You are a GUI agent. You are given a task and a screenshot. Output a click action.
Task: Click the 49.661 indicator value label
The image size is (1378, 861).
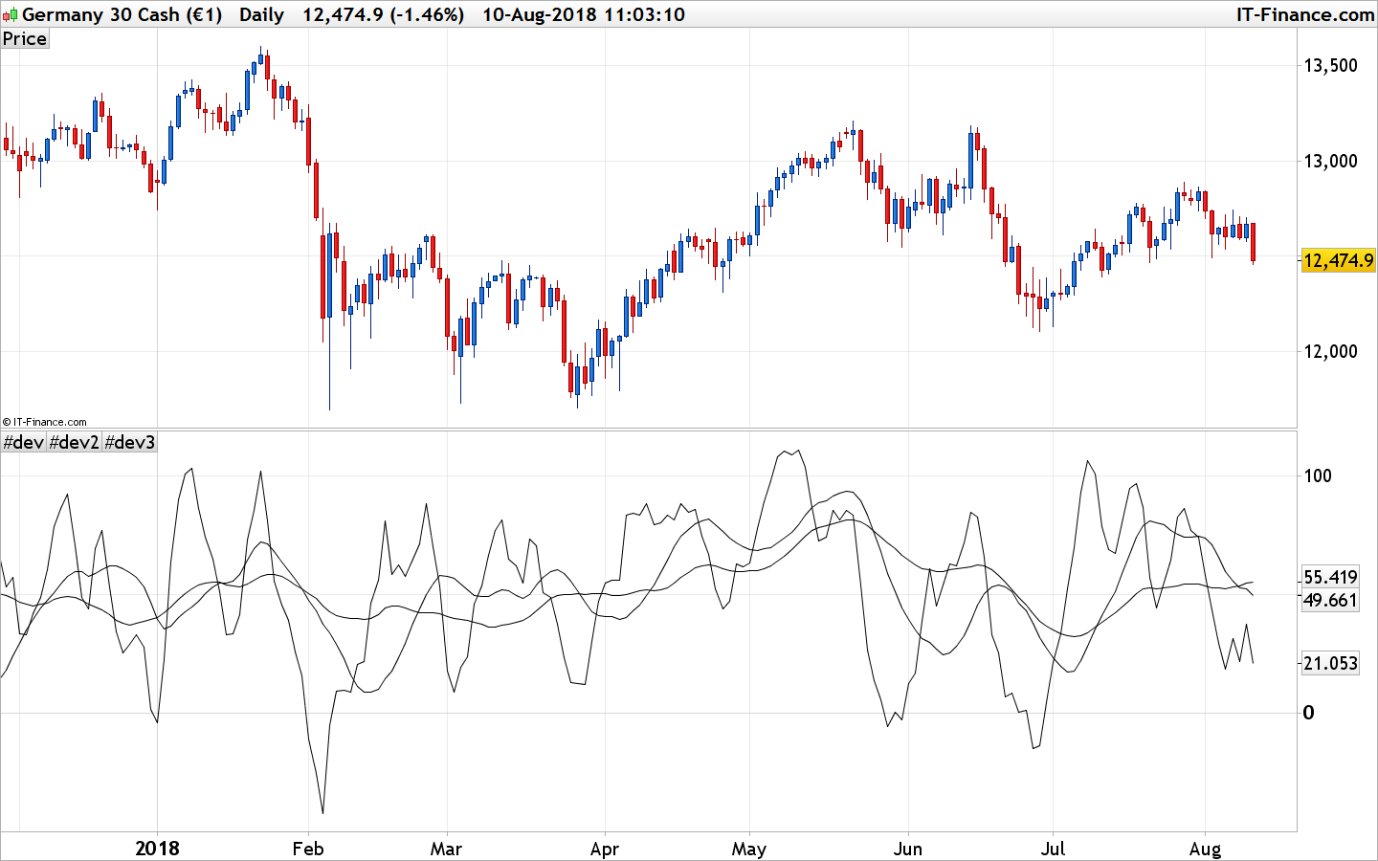(1331, 600)
